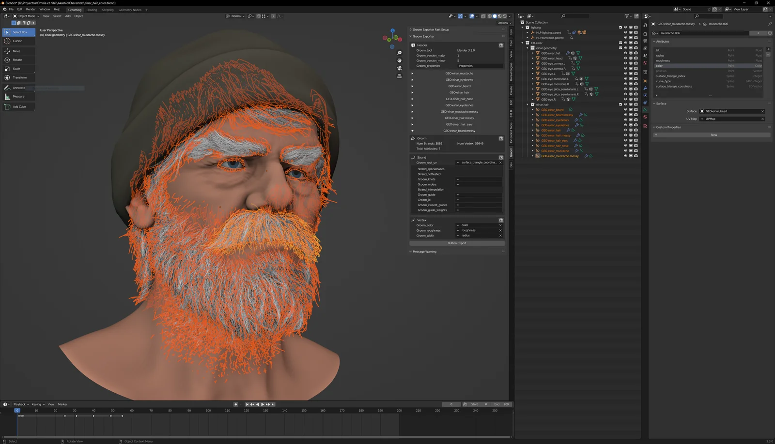Switch to the Shading workspace tab

(92, 10)
